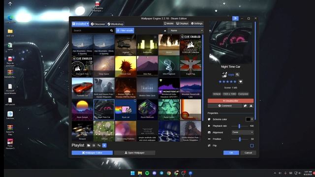Click the right sidebar scrollbar
The height and width of the screenshot is (177, 315).
point(255,70)
